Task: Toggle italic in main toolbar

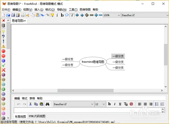Action: (x=57, y=15)
